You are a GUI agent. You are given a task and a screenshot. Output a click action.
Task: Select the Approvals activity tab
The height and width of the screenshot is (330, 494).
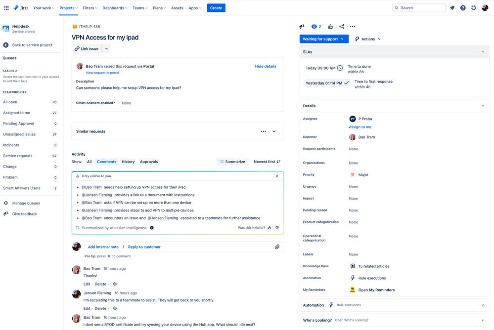pyautogui.click(x=149, y=162)
